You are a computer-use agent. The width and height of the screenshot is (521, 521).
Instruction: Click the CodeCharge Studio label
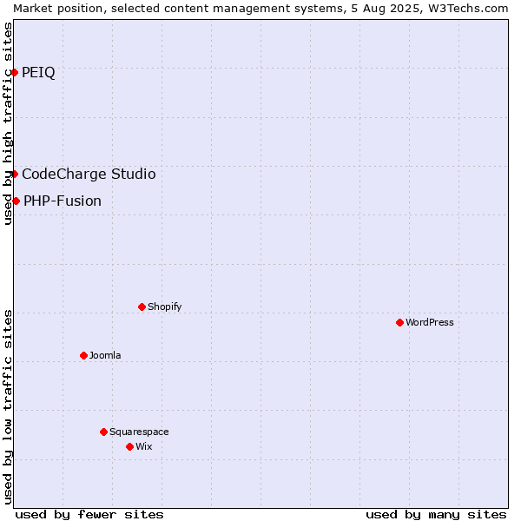(x=89, y=175)
